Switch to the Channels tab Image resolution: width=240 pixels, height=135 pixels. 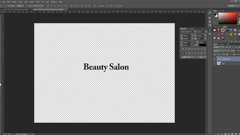222,44
